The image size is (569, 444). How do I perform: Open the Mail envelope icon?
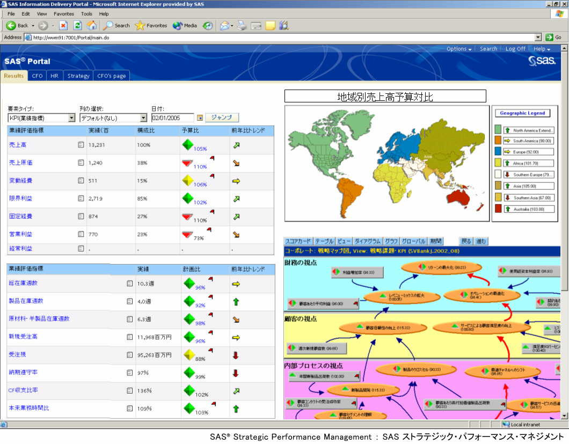pyautogui.click(x=224, y=25)
